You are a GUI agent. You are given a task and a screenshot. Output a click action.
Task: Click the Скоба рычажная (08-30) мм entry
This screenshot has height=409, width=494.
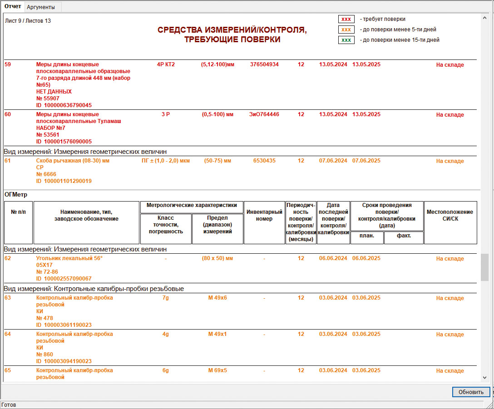(73, 161)
